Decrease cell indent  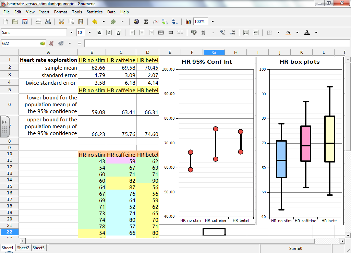246,33
